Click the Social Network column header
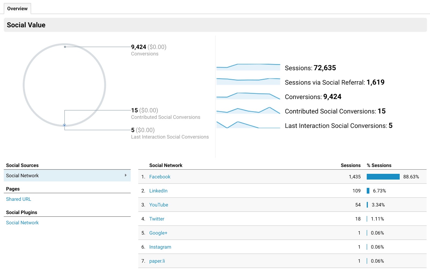Viewport: 430px width, 271px height. tap(166, 165)
